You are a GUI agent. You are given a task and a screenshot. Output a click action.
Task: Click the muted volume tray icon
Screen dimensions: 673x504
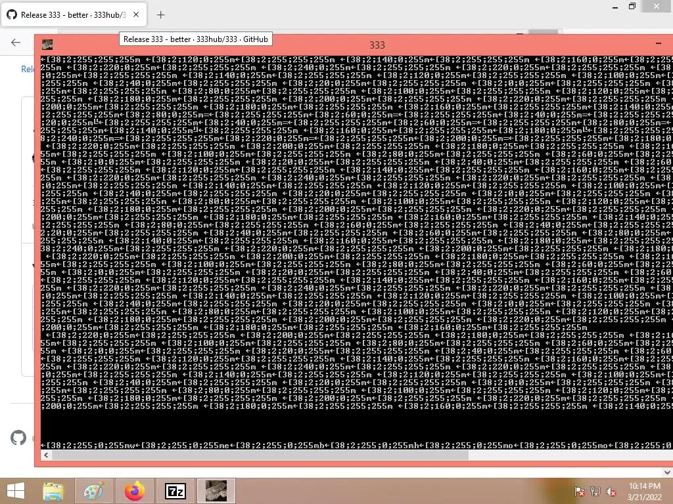611,492
